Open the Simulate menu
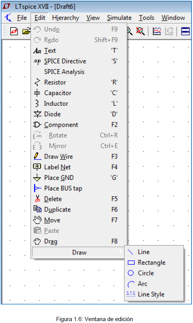 [119, 18]
